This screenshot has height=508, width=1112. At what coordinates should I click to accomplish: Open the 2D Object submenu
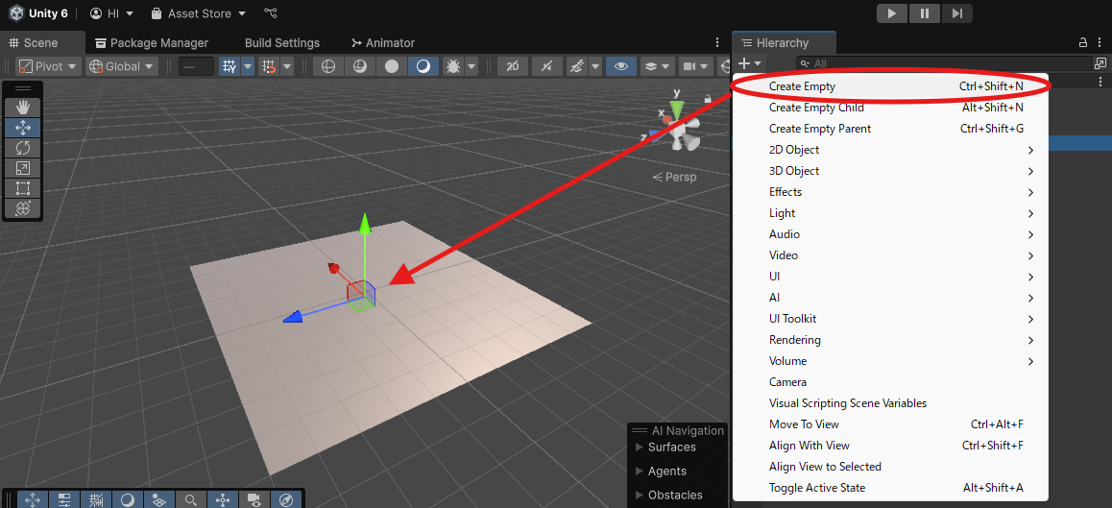[x=890, y=150]
